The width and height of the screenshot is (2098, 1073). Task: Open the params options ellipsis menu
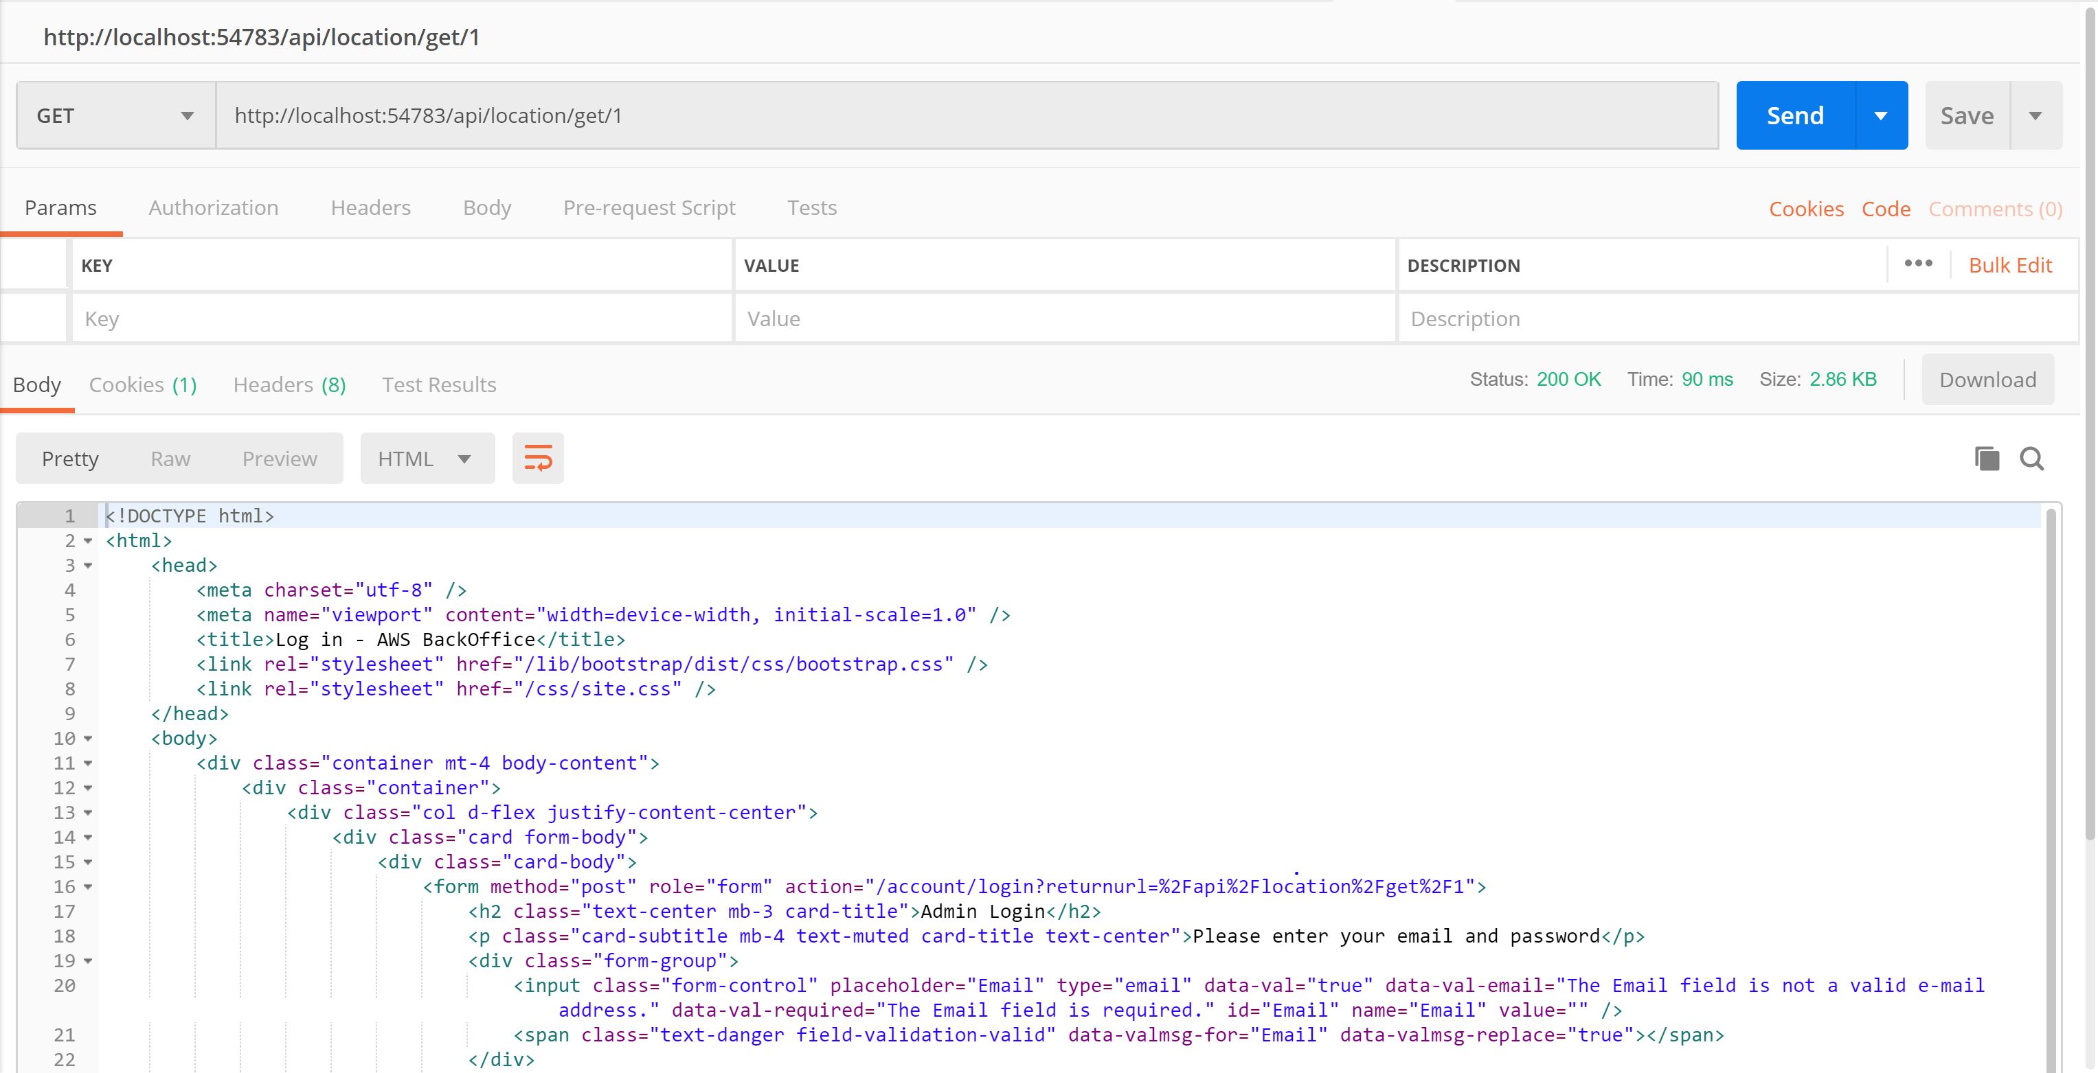click(1919, 264)
